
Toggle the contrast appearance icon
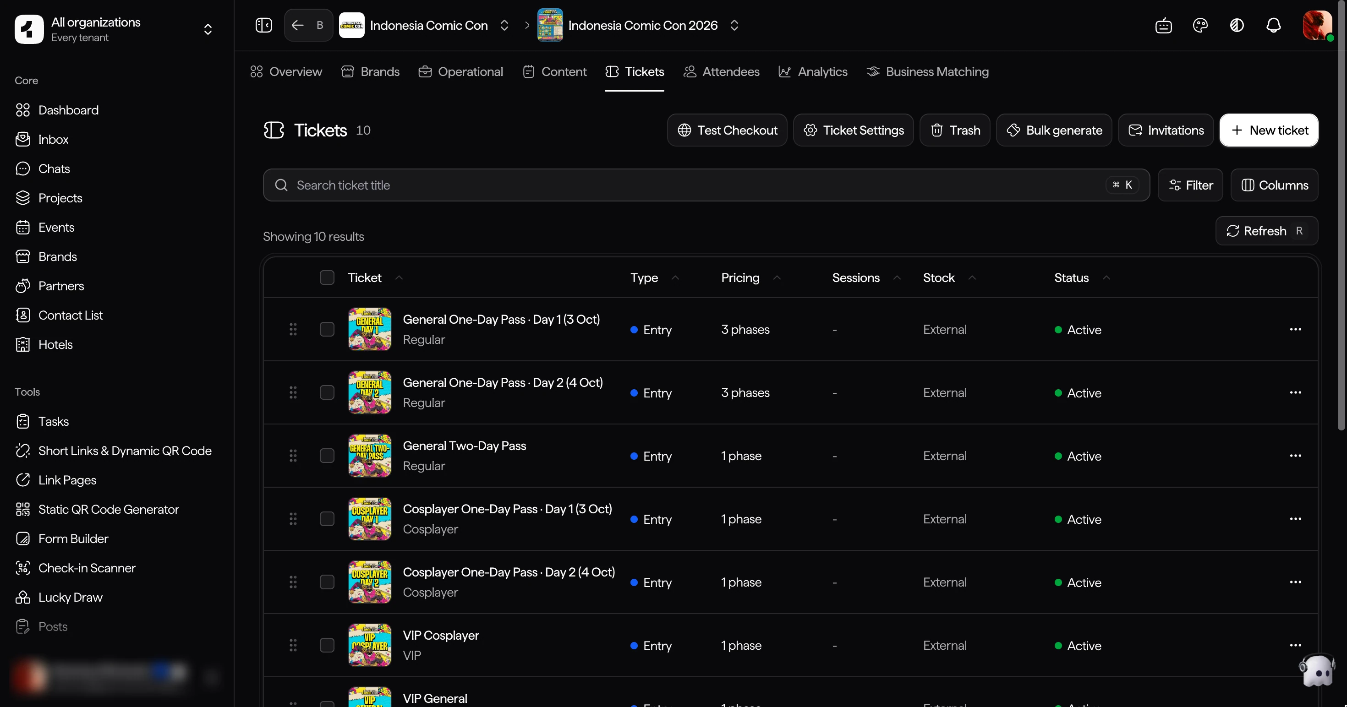point(1237,25)
